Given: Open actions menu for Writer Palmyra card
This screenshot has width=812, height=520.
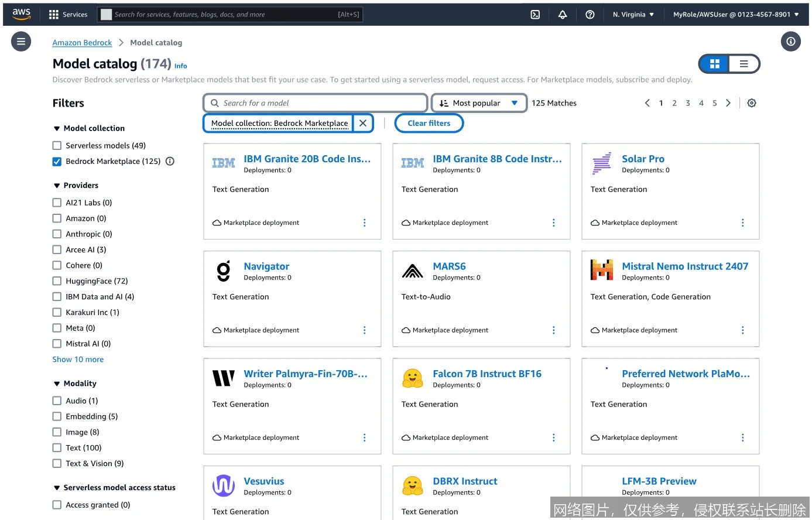Looking at the screenshot, I should [364, 437].
